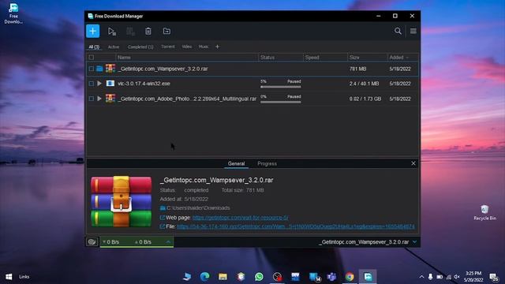Viewport: 505px width, 284px height.
Task: Click the 0 B/s download speed indicator
Action: coord(111,242)
